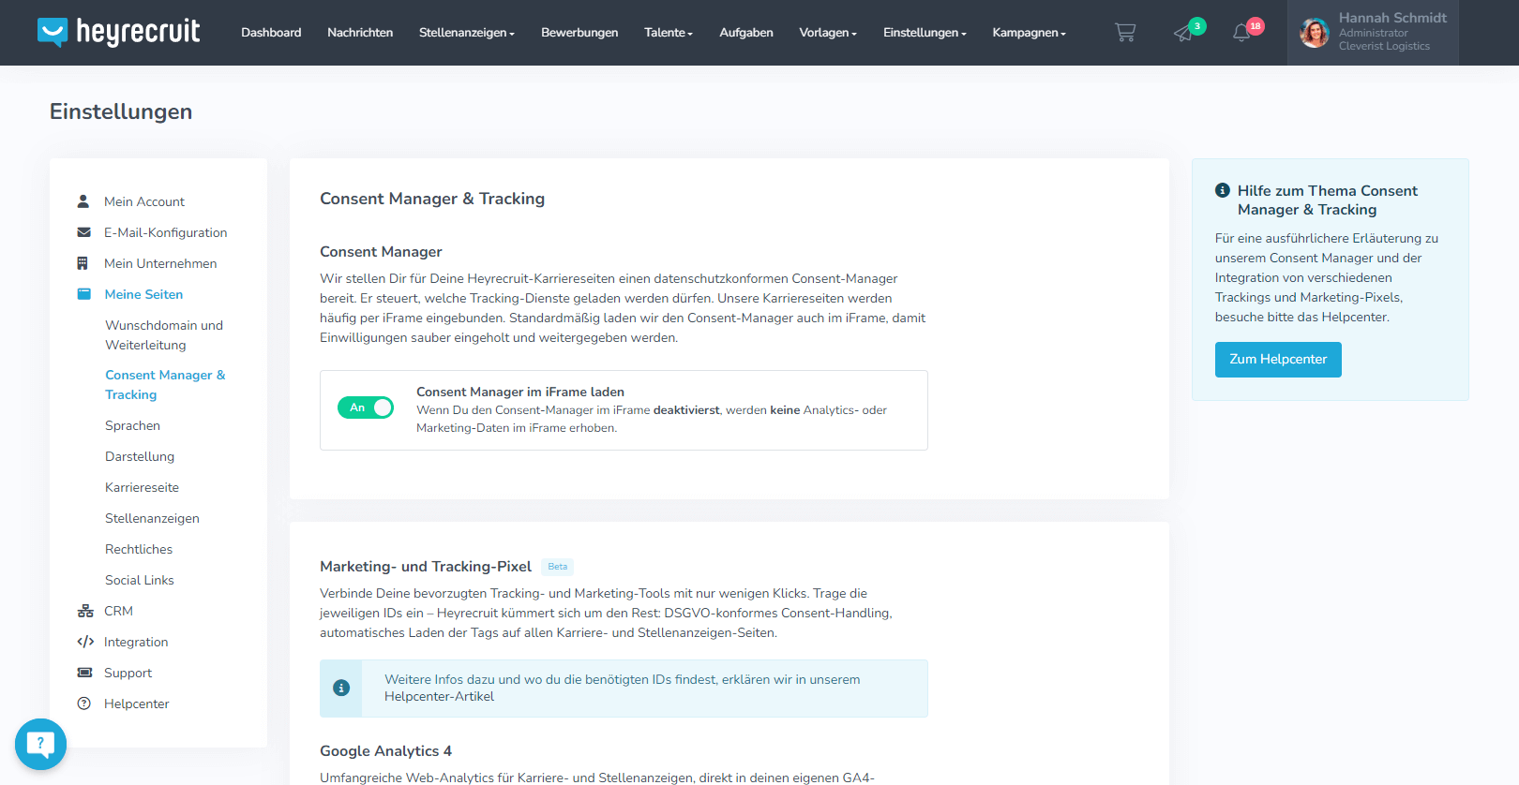This screenshot has width=1519, height=785.
Task: Click the E-Mail-Konfiguration envelope icon
Action: 84,232
